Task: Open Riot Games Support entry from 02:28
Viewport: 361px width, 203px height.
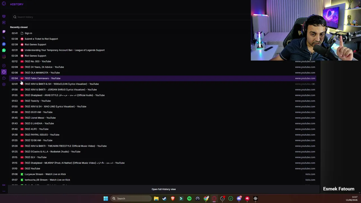Action: 162,56
